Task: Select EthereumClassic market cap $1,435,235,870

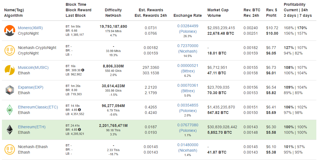Action: click(221, 107)
